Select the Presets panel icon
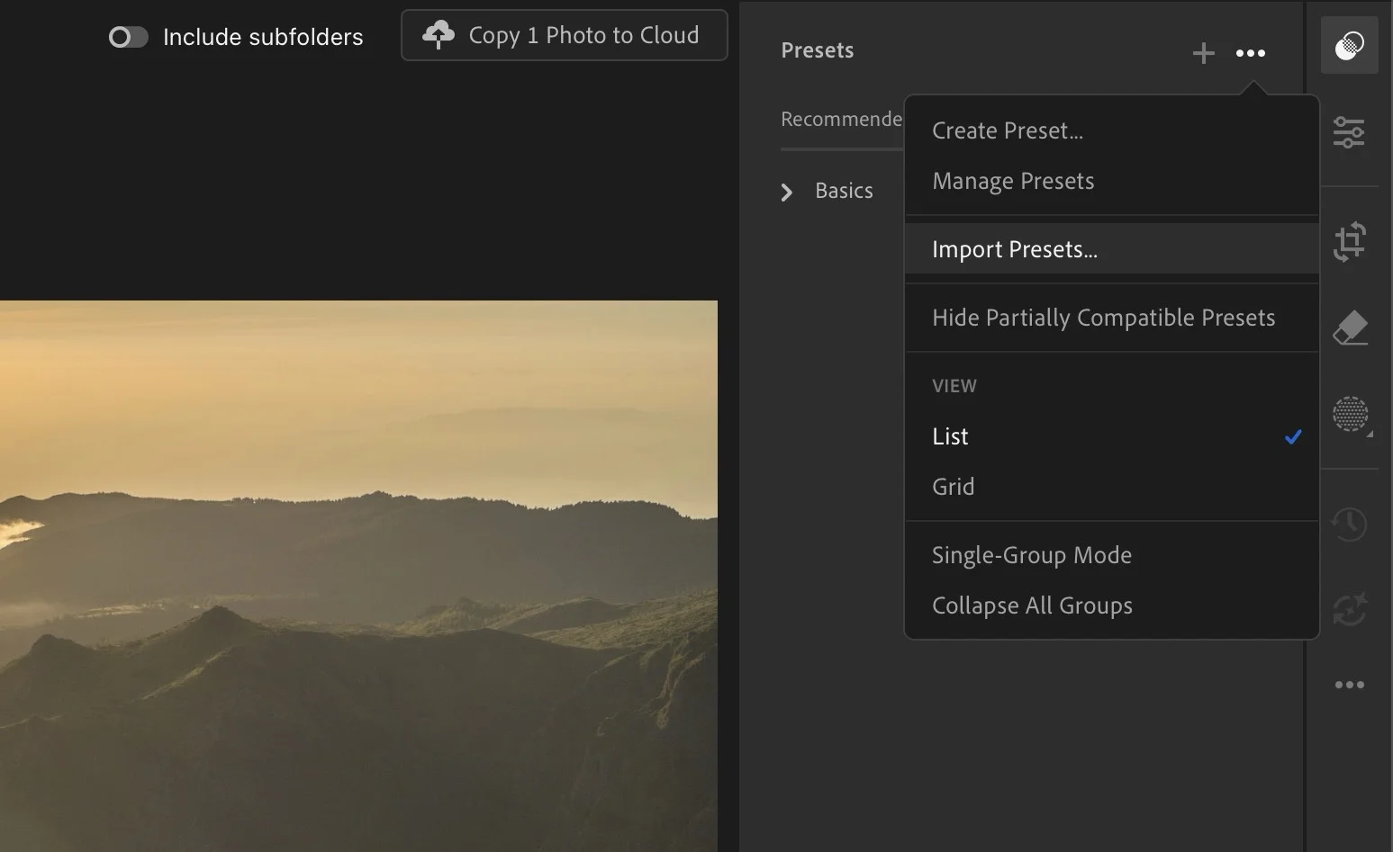Screen dimensions: 1393x852 (1348, 43)
